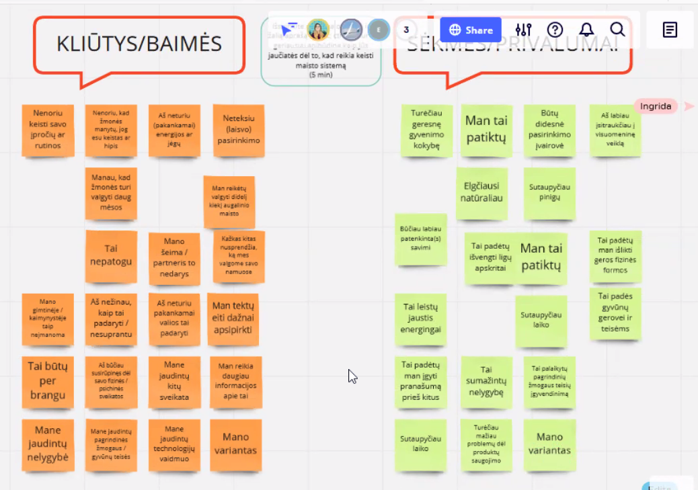
Task: Select the 'Tai sumažintų nelygybę' note
Action: pyautogui.click(x=486, y=382)
